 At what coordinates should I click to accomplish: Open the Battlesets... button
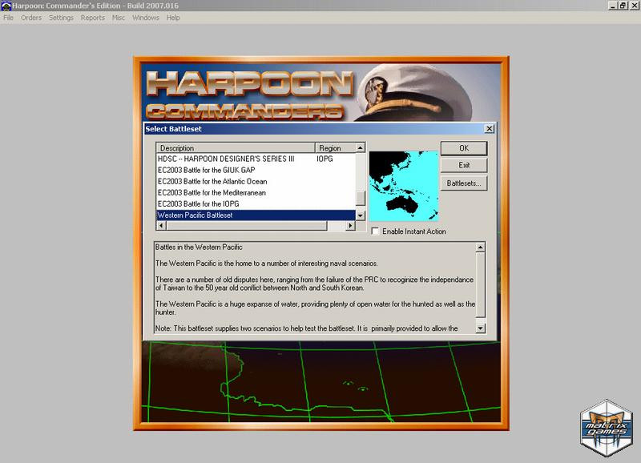[464, 183]
